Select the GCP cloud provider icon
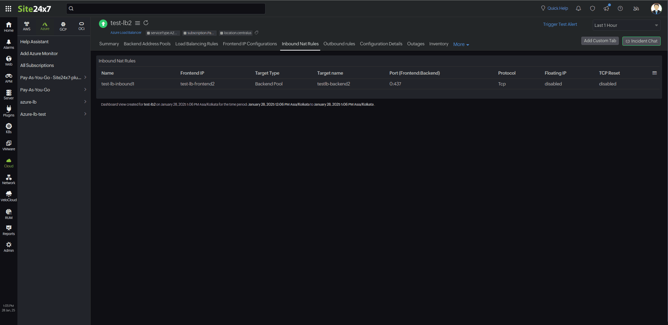Screen dimensions: 668x325 click(x=63, y=26)
